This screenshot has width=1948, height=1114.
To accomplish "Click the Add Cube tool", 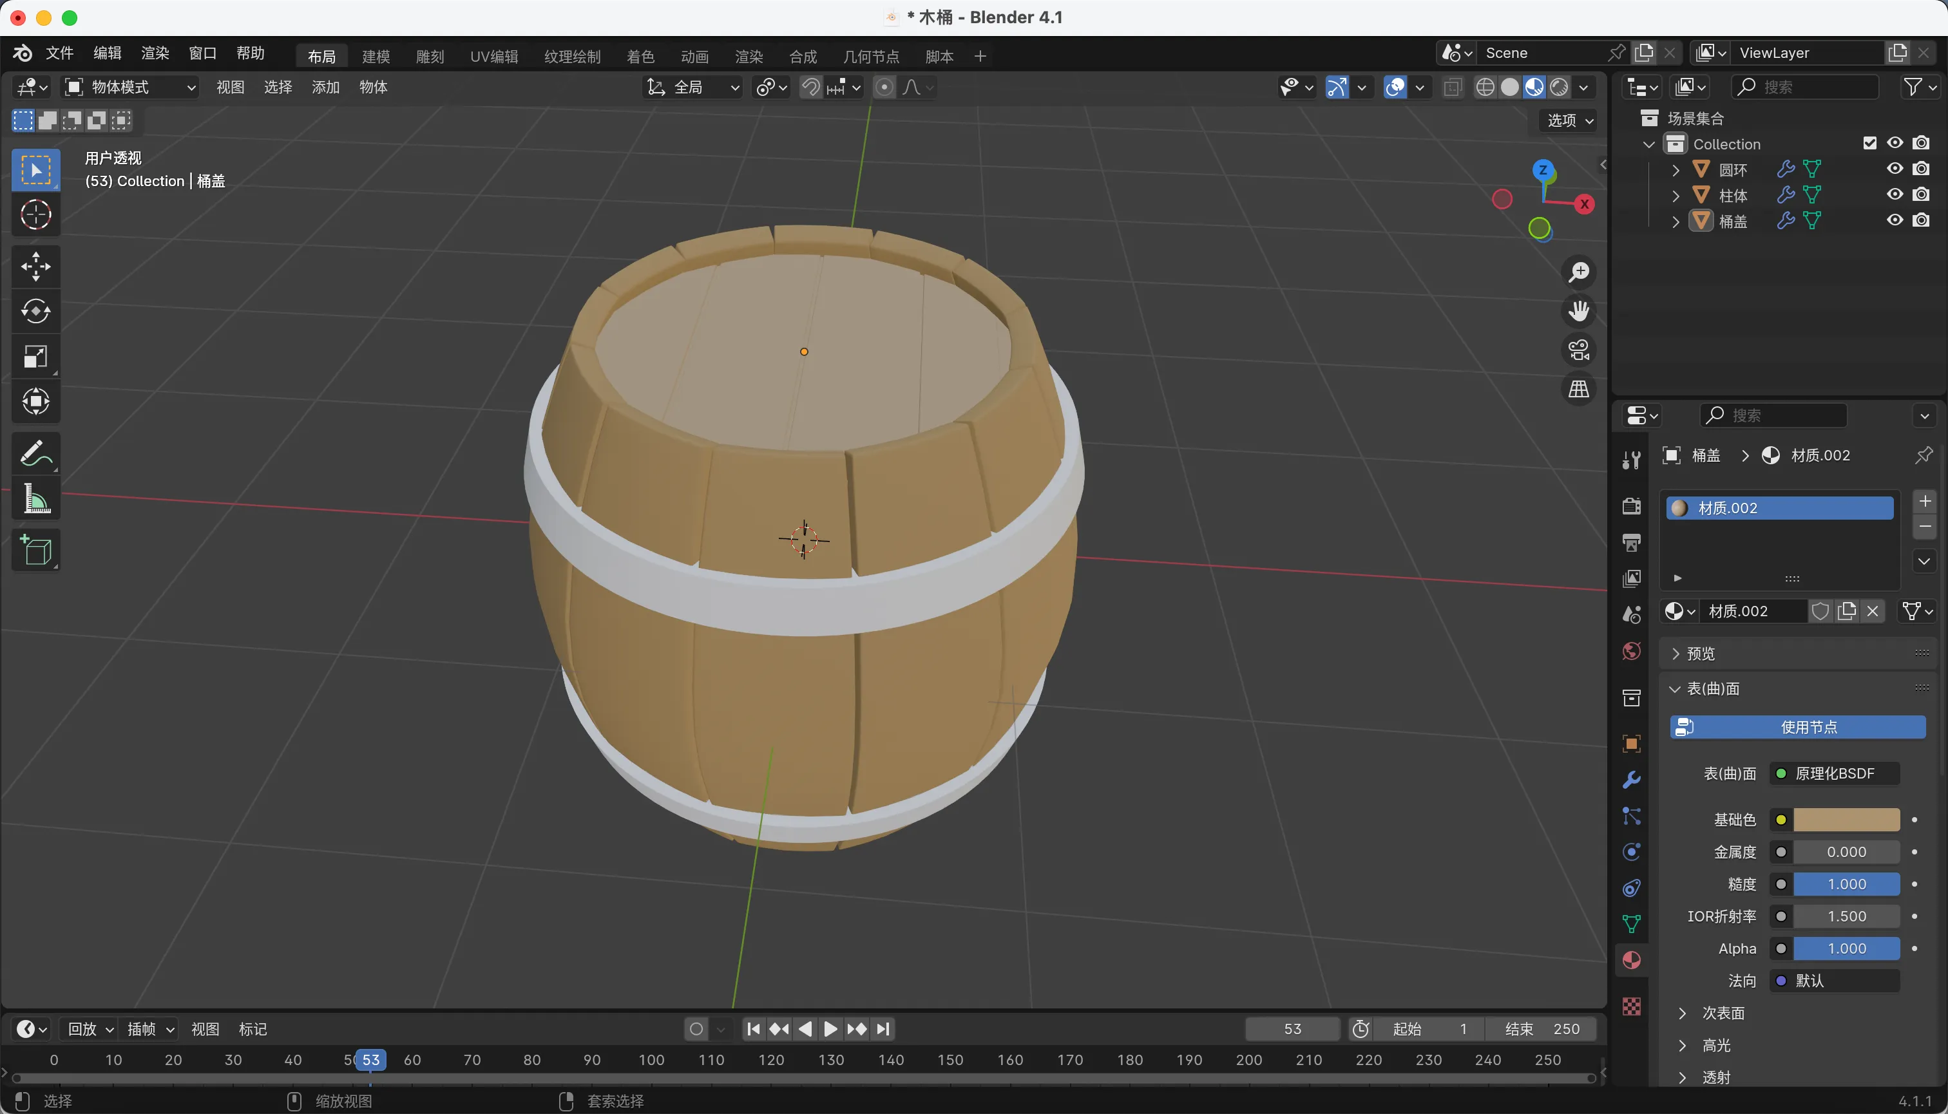I will pos(35,550).
